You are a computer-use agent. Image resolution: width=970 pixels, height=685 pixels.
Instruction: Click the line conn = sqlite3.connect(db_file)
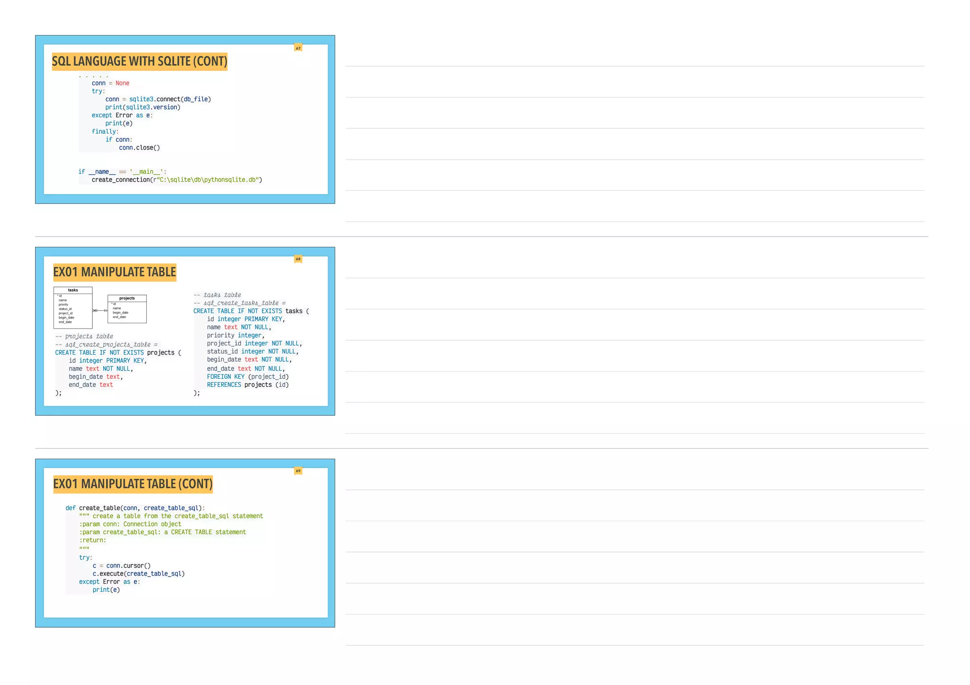pyautogui.click(x=158, y=99)
